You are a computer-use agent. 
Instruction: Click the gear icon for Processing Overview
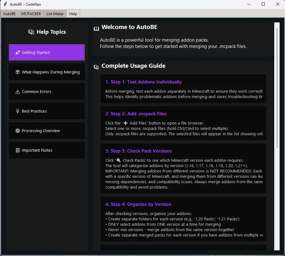point(18,131)
